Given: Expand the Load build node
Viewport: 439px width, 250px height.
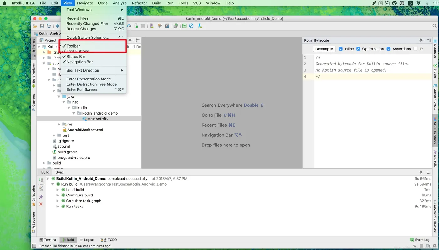Looking at the screenshot, I should click(58, 190).
